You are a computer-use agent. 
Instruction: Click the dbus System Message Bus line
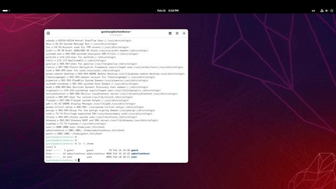(81, 44)
